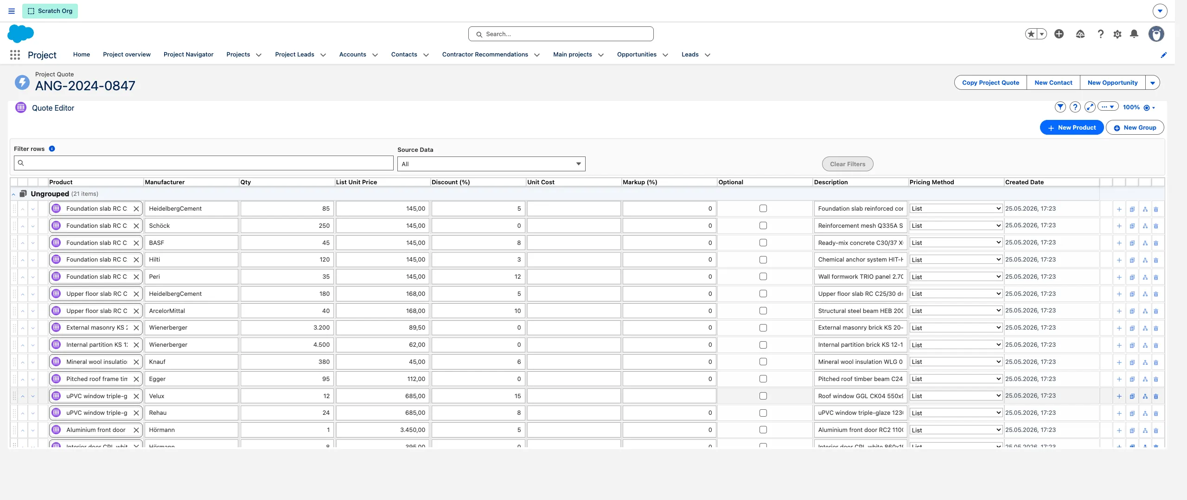Viewport: 1187px width, 500px height.
Task: Click the New Group button
Action: [x=1135, y=128]
